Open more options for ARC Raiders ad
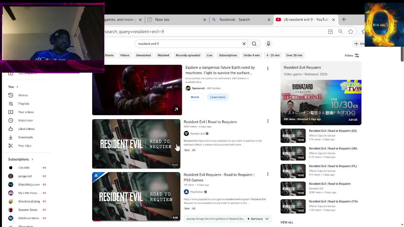Screen dimensions: 404x227 pyautogui.click(x=268, y=68)
